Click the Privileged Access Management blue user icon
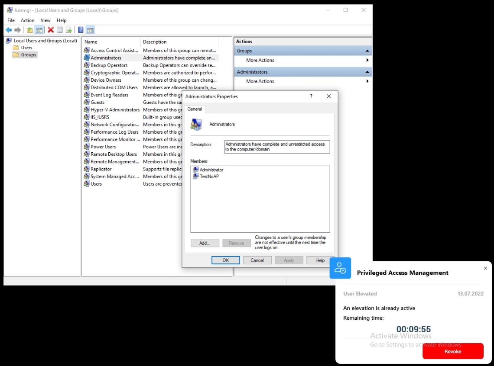The height and width of the screenshot is (366, 494). click(x=340, y=268)
